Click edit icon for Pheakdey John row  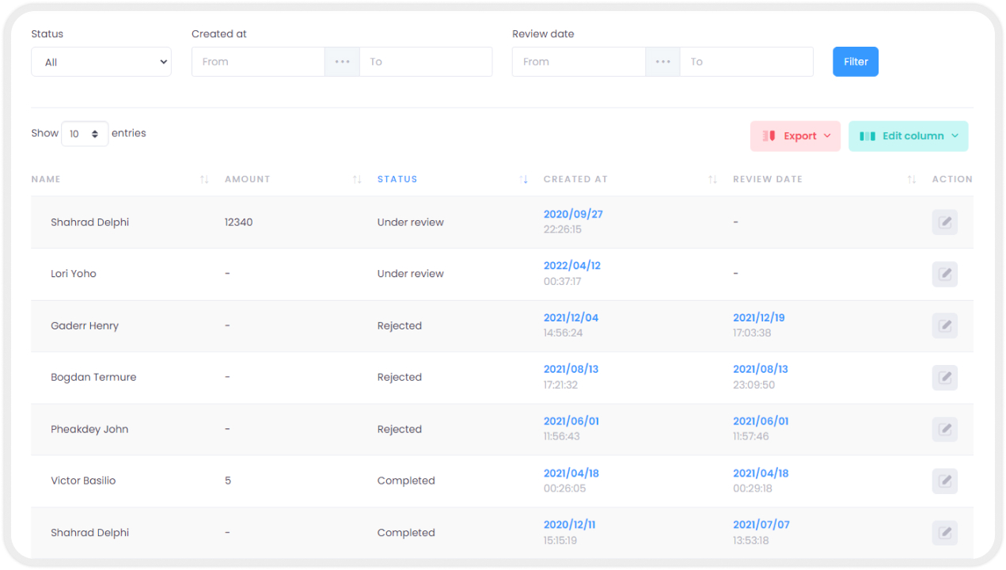coord(944,430)
